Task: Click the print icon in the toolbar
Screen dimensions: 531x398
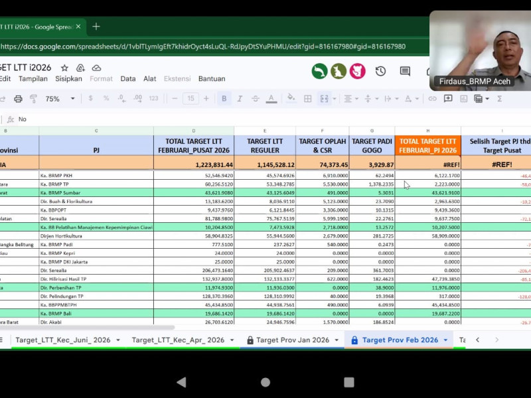Action: click(x=18, y=99)
